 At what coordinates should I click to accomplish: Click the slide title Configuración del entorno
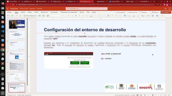tap(85, 30)
